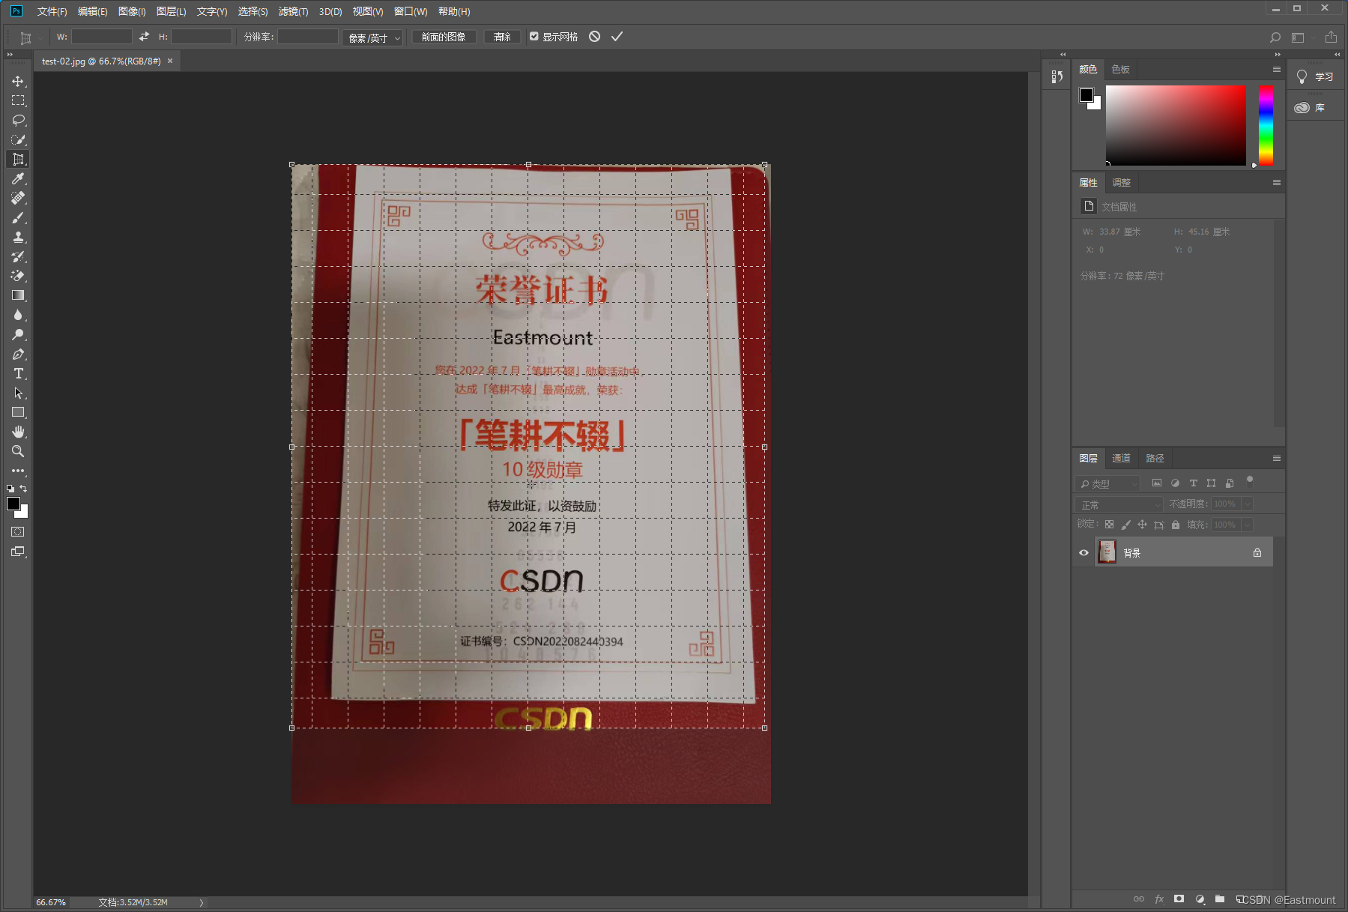Switch to the Adjustments tab
The image size is (1348, 912).
(x=1121, y=183)
